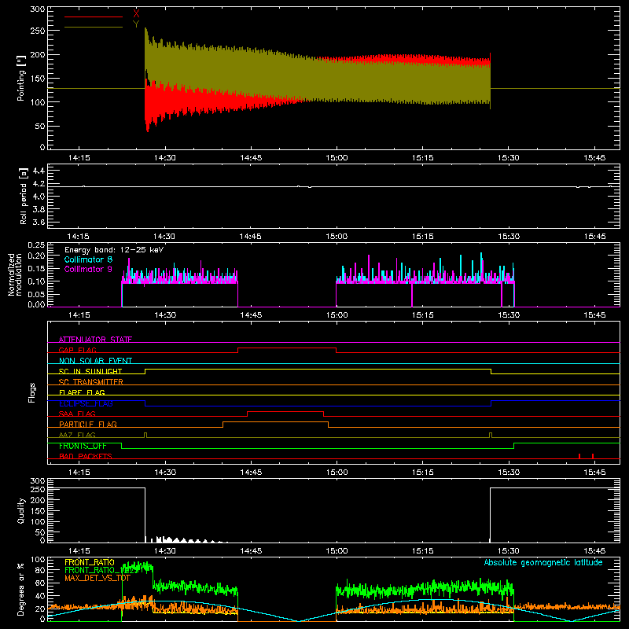This screenshot has height=629, width=629.
Task: Click the 250 tick on the Pointing axis
Action: [38, 31]
